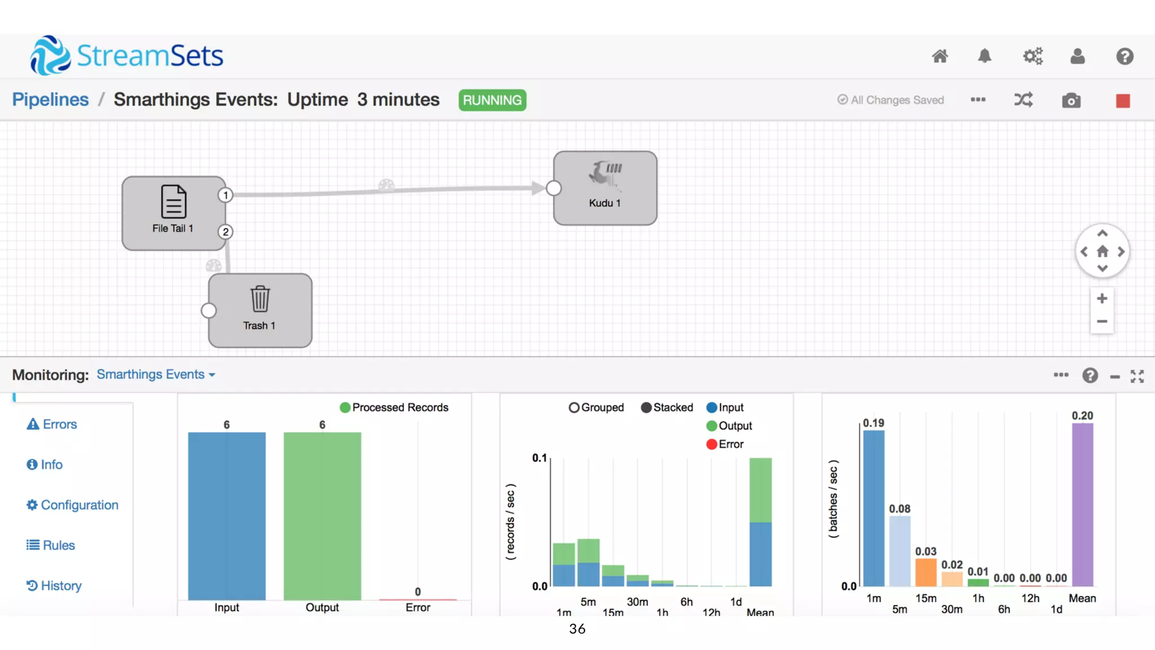The height and width of the screenshot is (650, 1155).
Task: Open monitoring panel ellipsis menu
Action: [x=1061, y=375]
